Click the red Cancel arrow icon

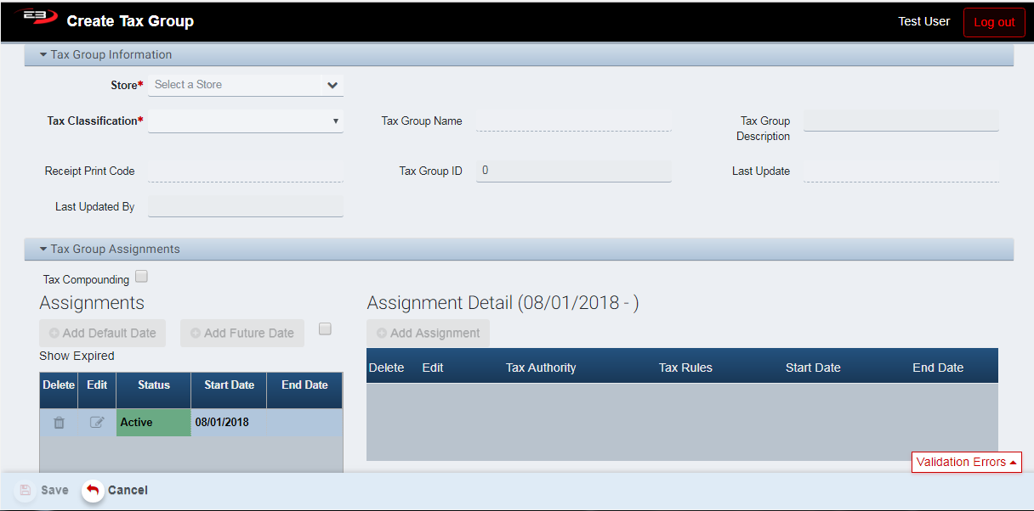93,490
